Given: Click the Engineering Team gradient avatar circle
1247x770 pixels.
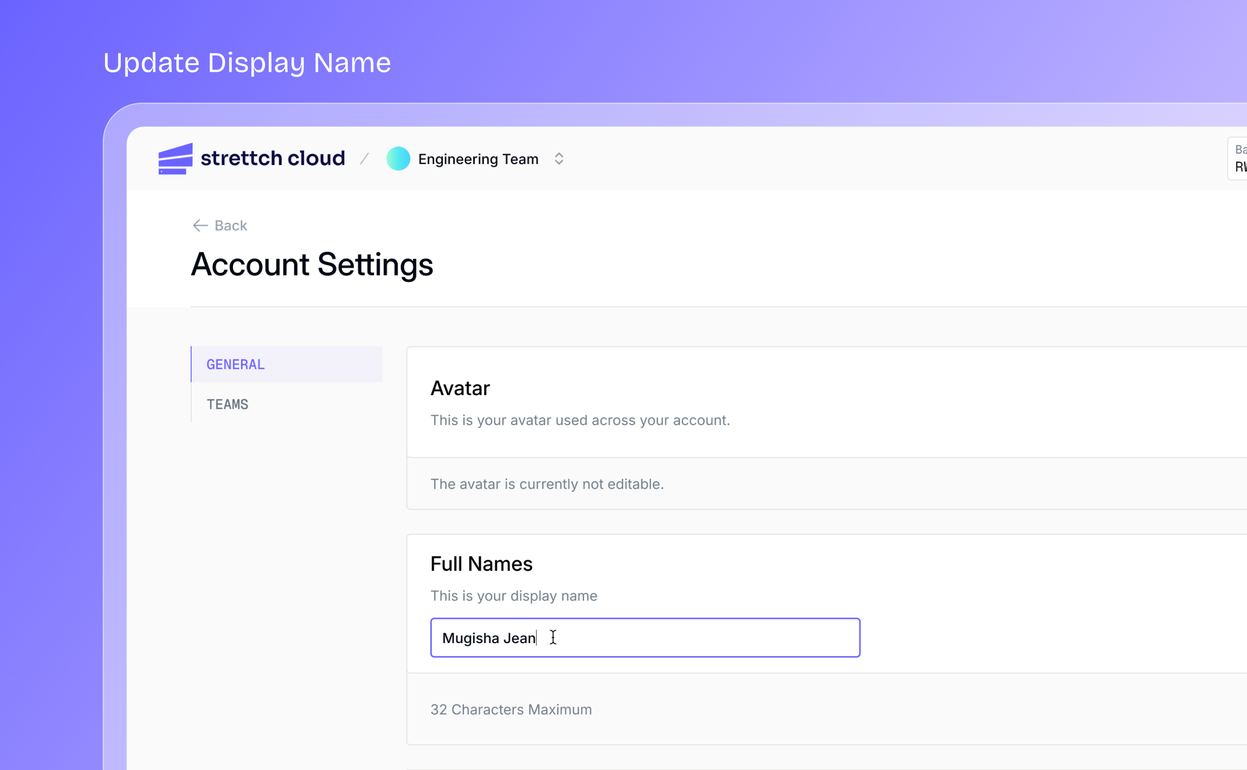Looking at the screenshot, I should [398, 159].
